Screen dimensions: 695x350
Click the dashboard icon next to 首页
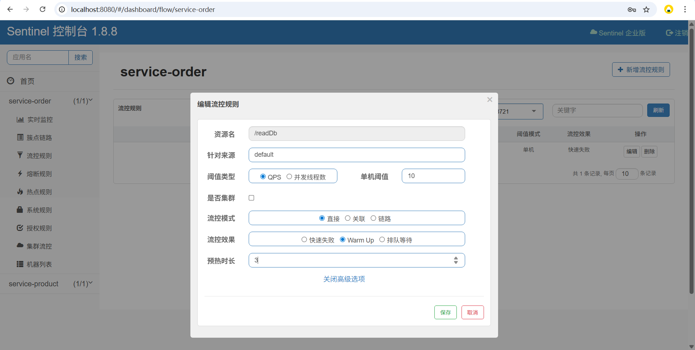(x=11, y=81)
